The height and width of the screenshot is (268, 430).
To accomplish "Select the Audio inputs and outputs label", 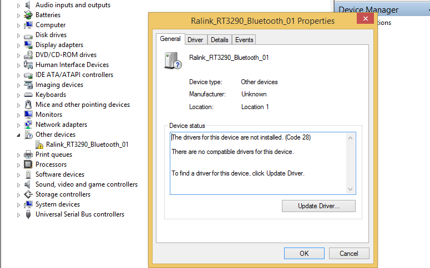I will [73, 5].
